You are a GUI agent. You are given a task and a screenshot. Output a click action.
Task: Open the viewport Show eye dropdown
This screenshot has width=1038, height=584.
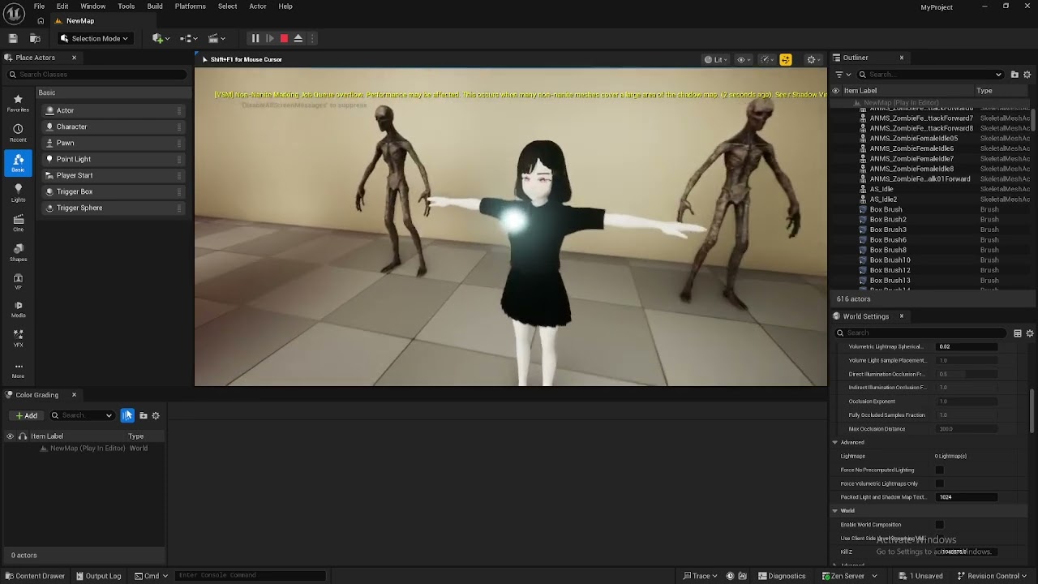[742, 59]
